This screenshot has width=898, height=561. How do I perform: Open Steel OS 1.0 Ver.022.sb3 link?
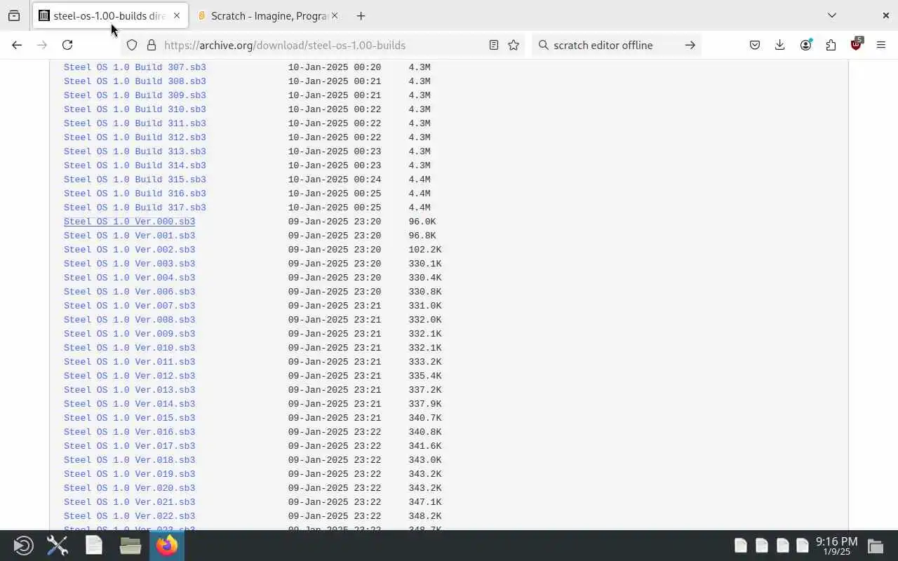(x=129, y=516)
